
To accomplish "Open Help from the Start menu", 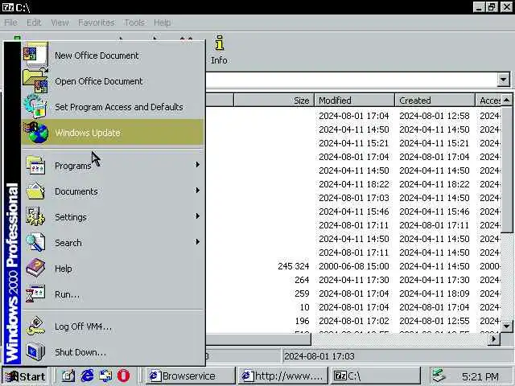I will [x=113, y=268].
